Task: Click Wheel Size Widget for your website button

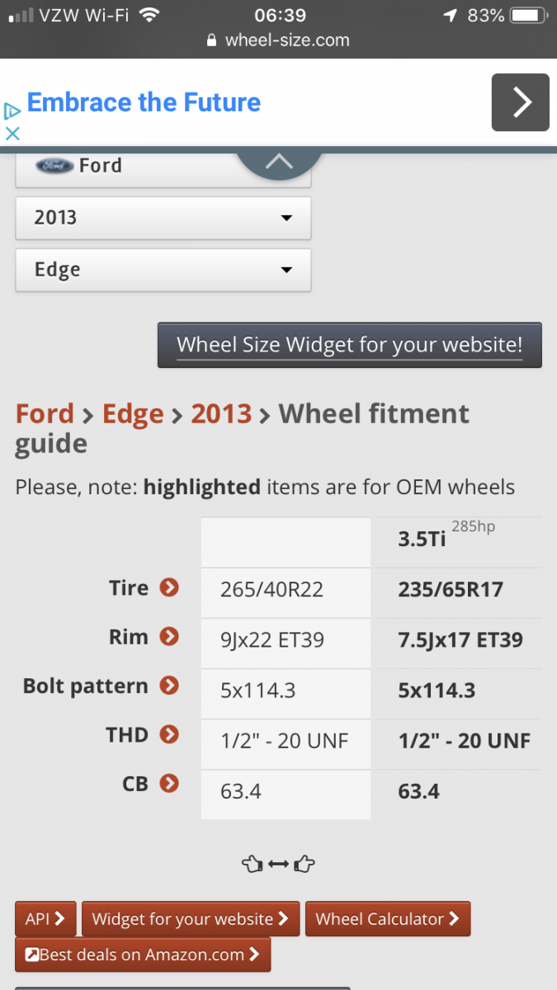Action: point(350,344)
